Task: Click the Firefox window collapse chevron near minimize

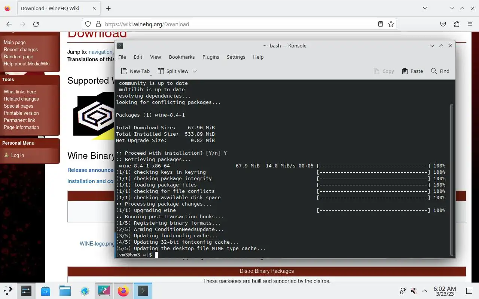Action: pos(452,8)
